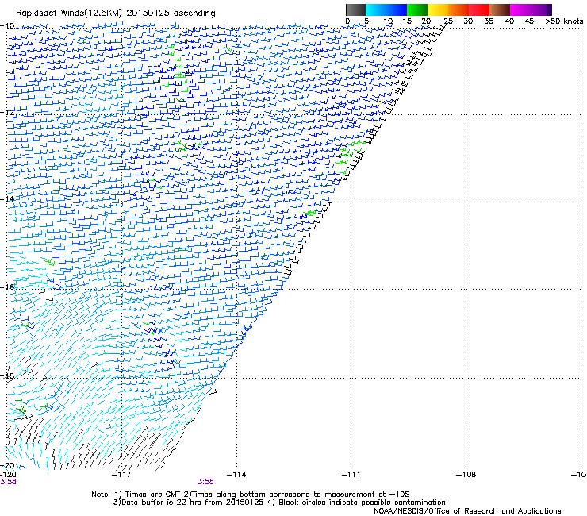Viewport: 587px width, 516px height.
Task: Click the purple '3:58' time left of -114
Action: 206,482
